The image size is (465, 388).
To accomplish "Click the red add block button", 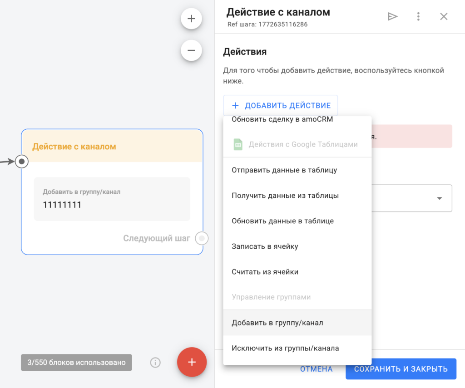I will point(192,362).
